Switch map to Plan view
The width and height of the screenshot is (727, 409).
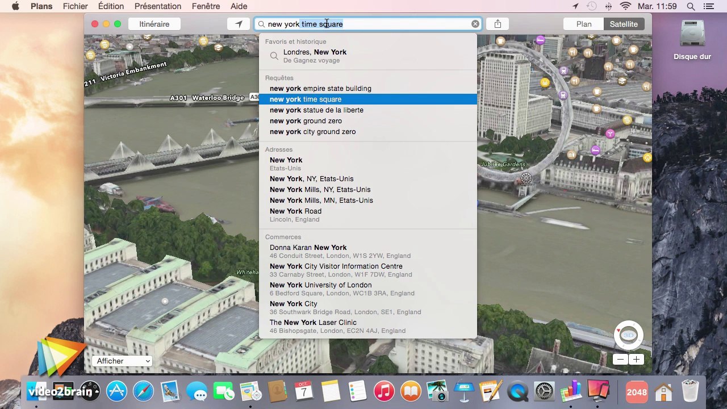click(x=584, y=24)
